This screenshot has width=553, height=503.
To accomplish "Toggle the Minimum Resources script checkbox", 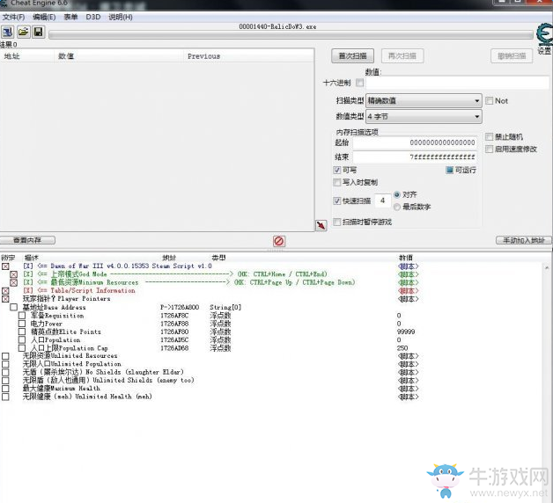I will (x=13, y=282).
